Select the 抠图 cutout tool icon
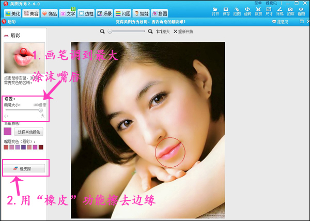The image size is (310, 221). [238, 11]
